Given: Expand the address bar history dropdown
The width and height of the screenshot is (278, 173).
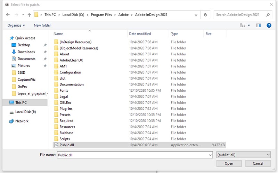Looking at the screenshot, I should [196, 15].
